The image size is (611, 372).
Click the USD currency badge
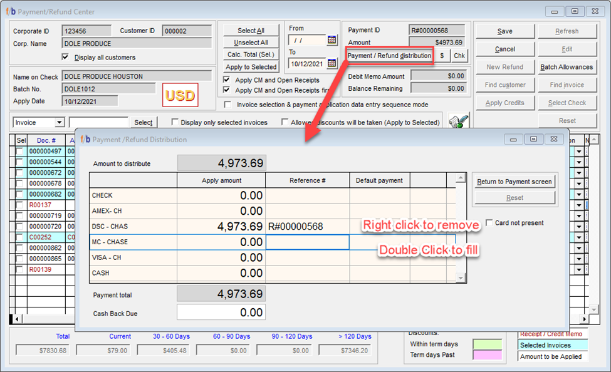pyautogui.click(x=180, y=96)
